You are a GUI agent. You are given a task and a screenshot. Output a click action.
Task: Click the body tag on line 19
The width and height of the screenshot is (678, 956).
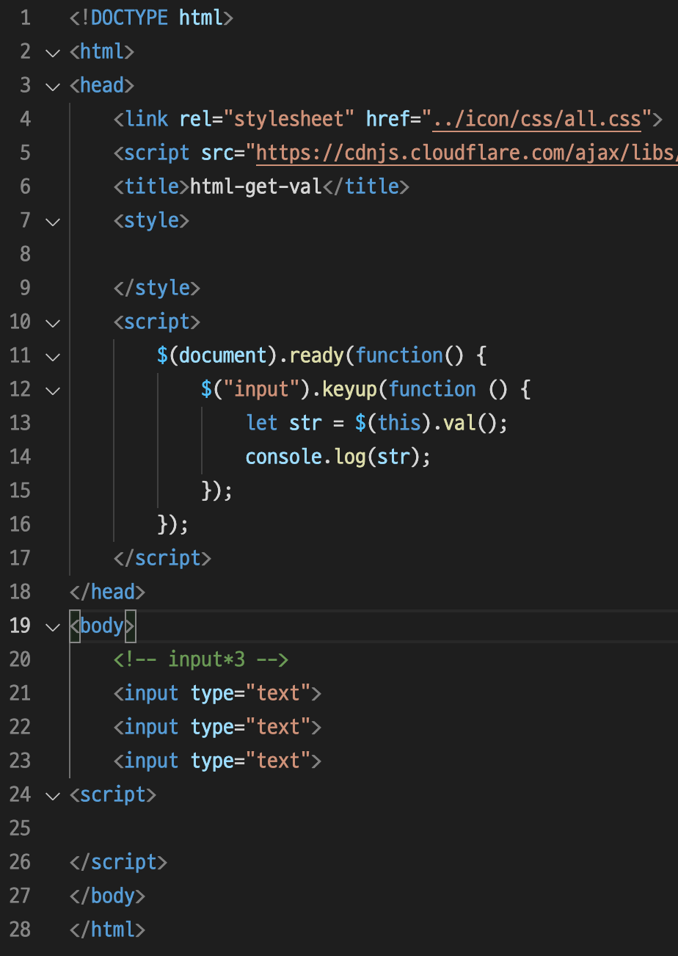(102, 626)
